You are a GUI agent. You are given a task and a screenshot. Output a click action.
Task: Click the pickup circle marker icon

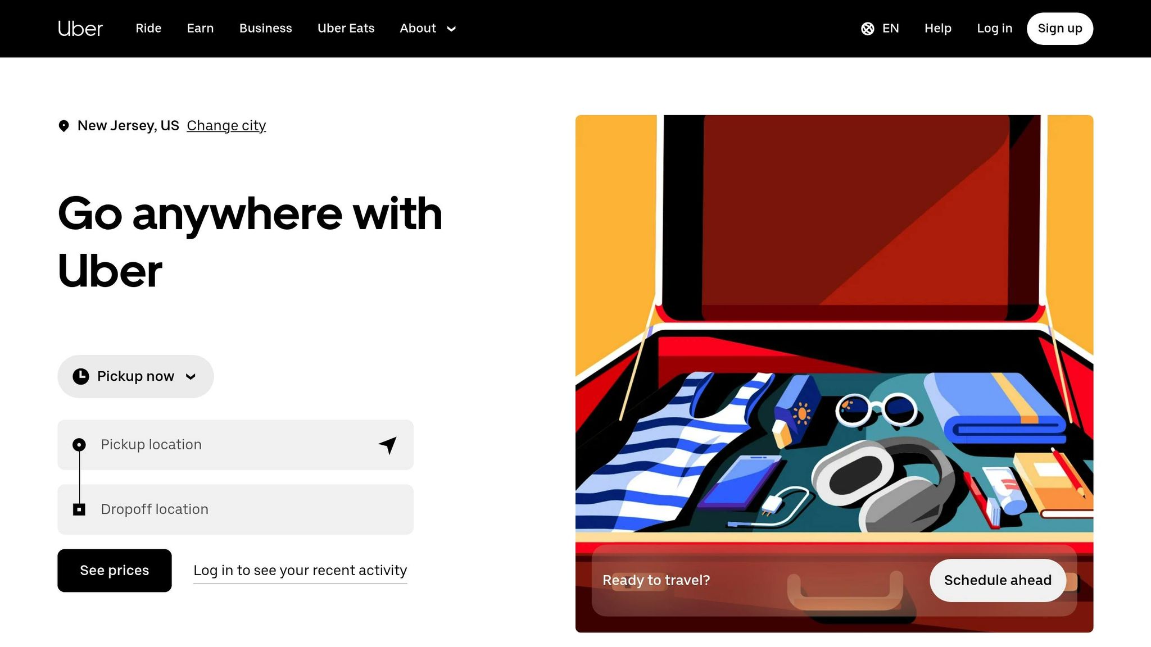tap(79, 445)
